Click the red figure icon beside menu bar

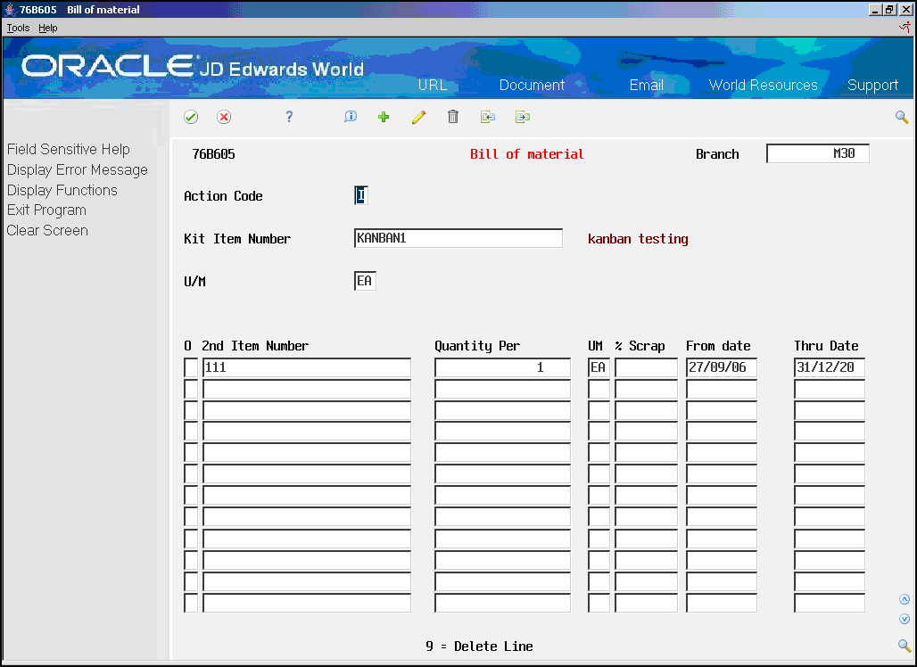(x=905, y=28)
